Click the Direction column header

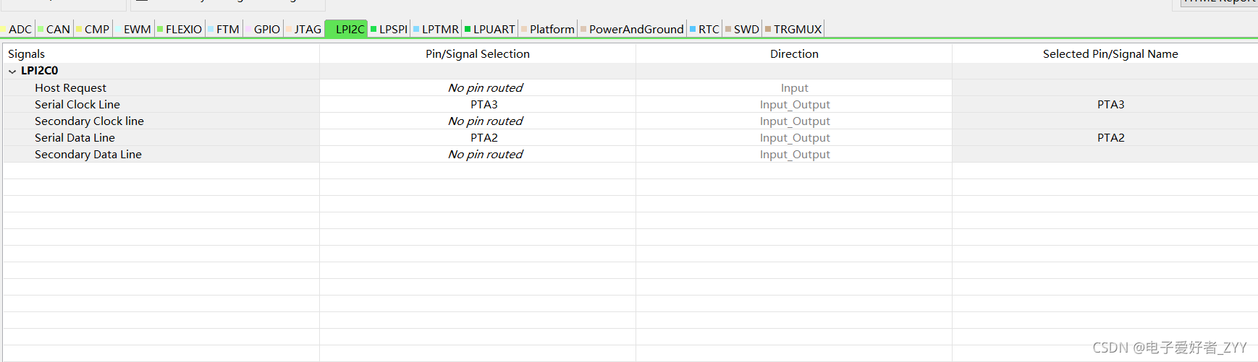(x=794, y=53)
